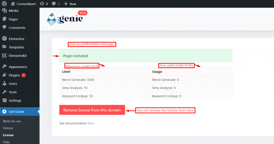Click the Comments menu label
Image resolution: width=274 pixels, height=144 pixels.
pos(17,28)
